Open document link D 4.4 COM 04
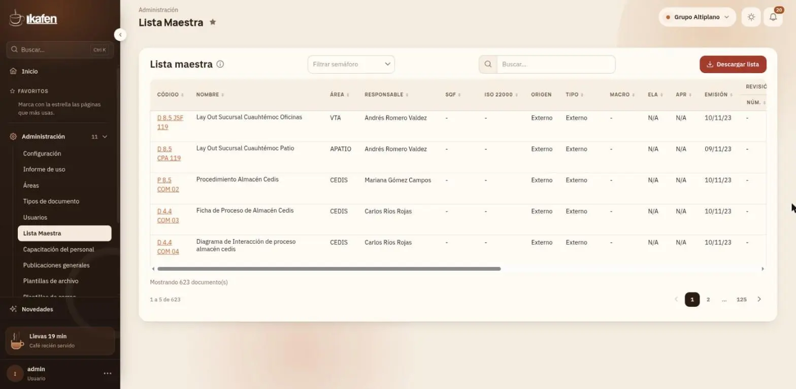 coord(168,247)
